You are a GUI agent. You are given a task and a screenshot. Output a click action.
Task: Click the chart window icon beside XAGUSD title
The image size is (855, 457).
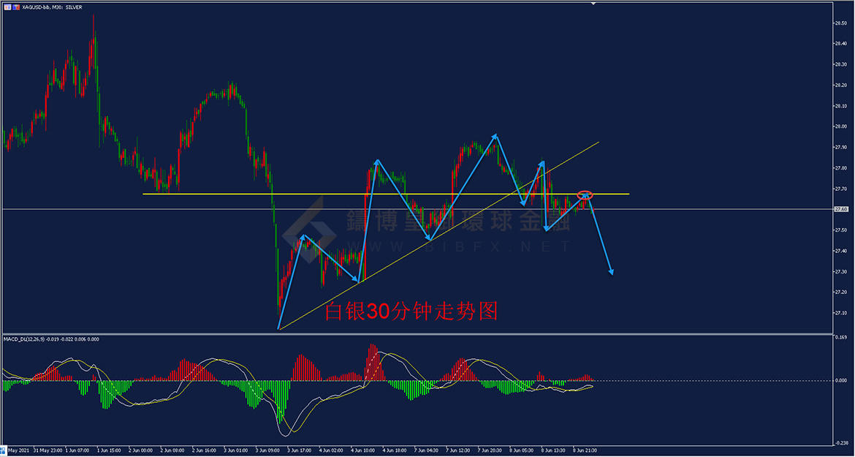tap(7, 7)
